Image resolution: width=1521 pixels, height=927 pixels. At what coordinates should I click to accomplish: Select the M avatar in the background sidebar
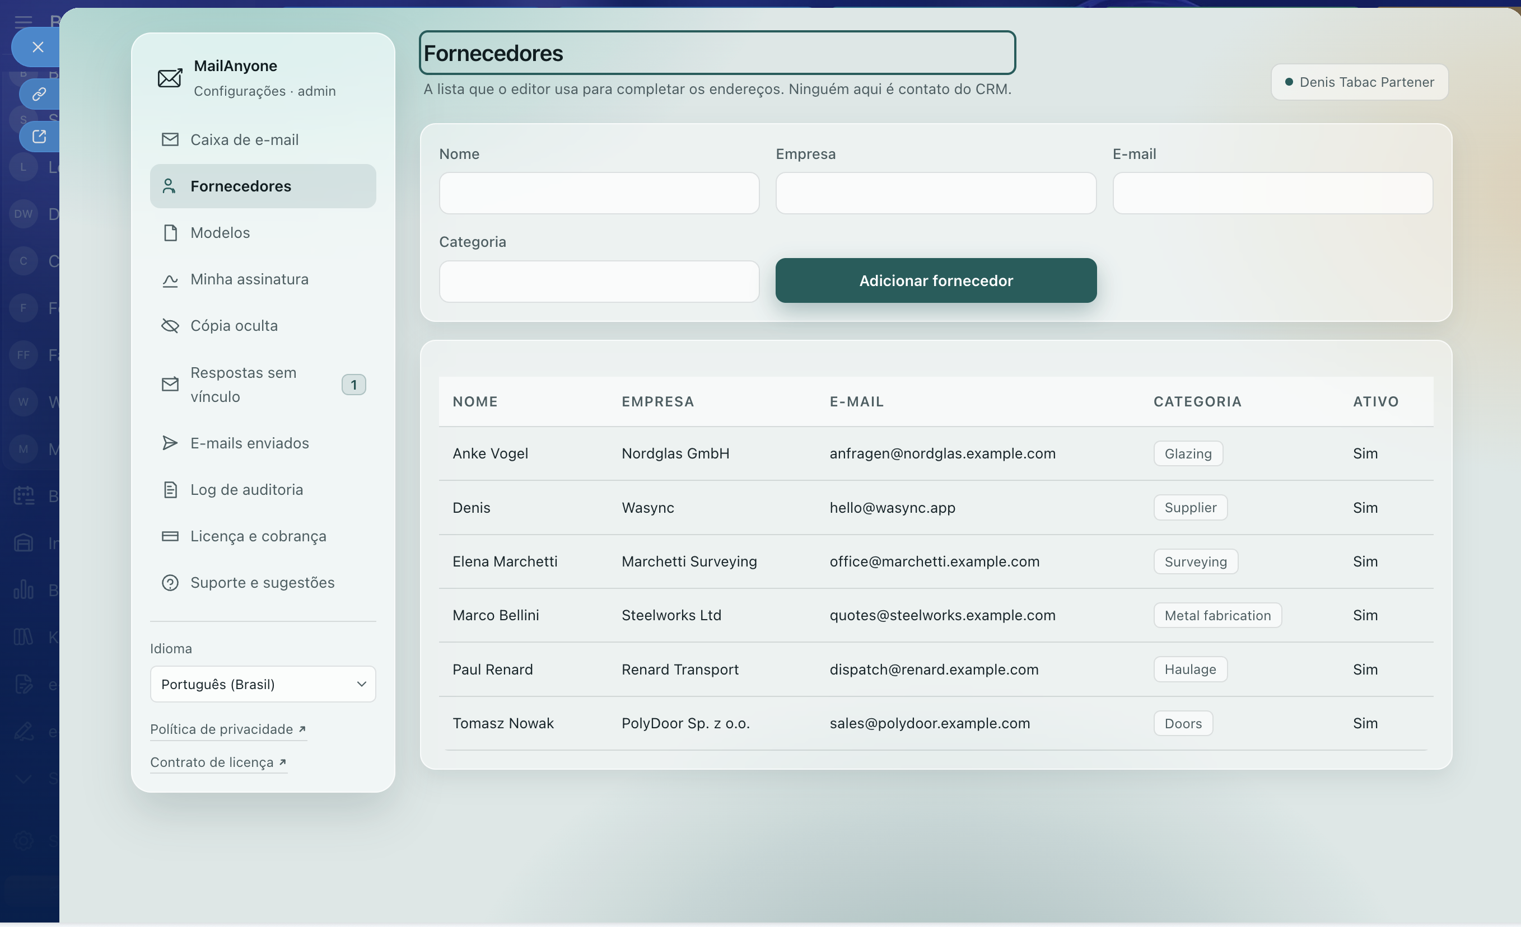(24, 449)
